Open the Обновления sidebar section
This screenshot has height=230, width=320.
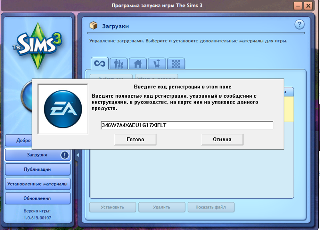click(x=38, y=198)
